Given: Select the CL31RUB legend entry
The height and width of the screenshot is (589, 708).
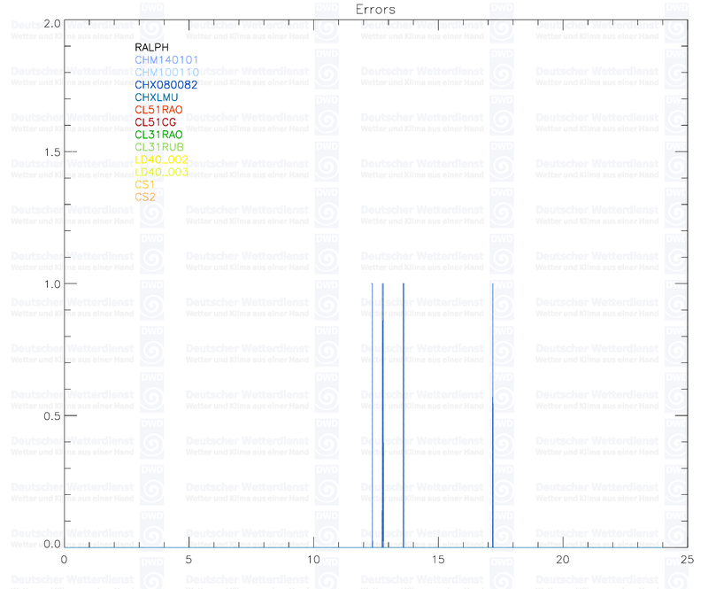Looking at the screenshot, I should pos(159,147).
